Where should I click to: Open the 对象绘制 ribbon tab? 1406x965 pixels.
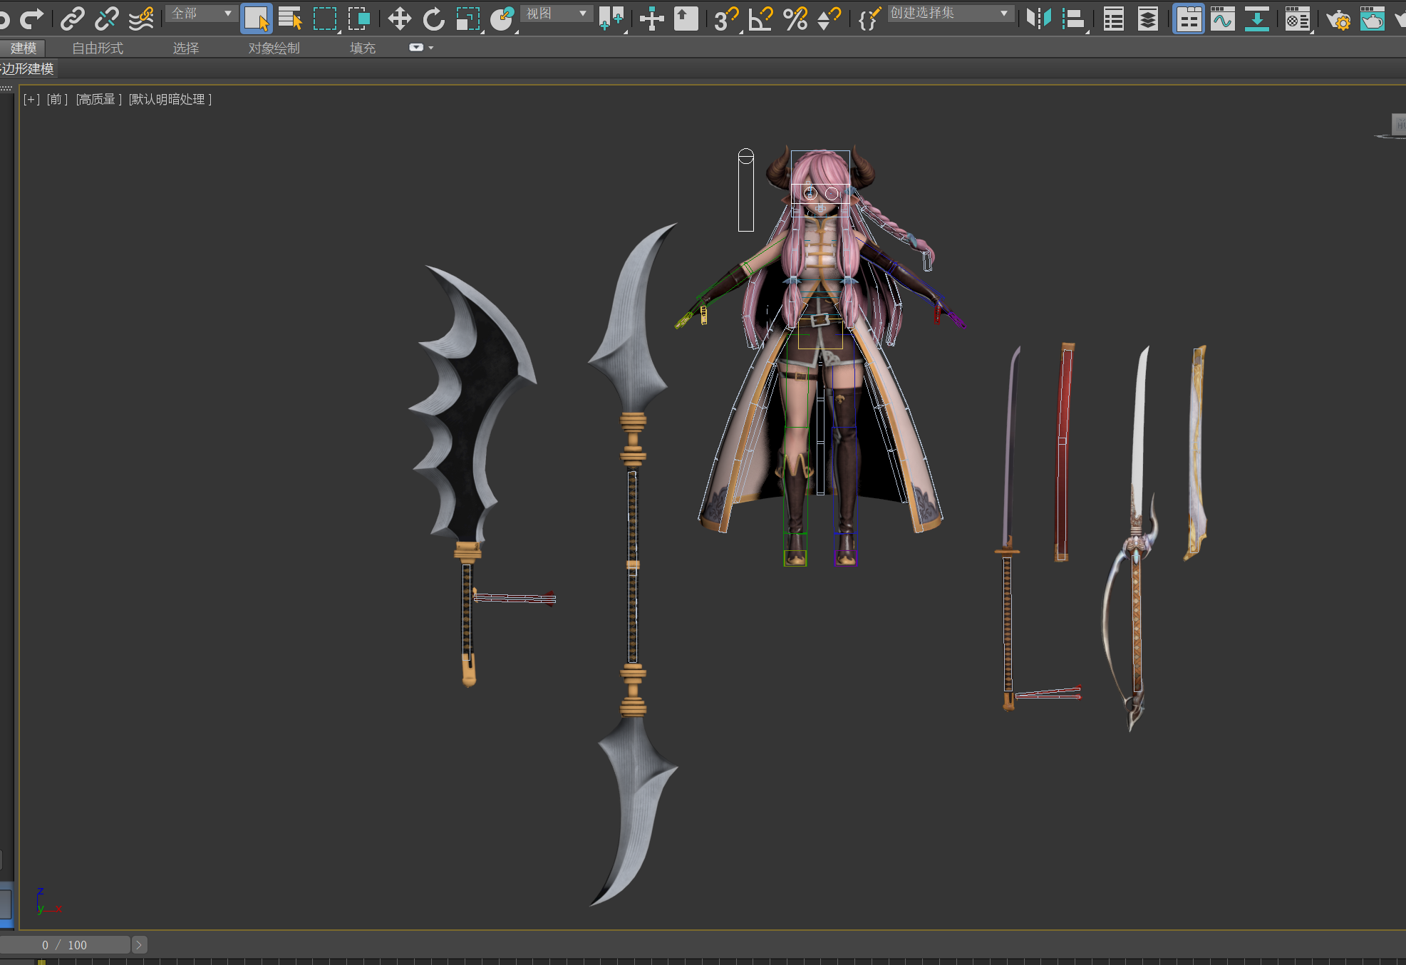(274, 48)
